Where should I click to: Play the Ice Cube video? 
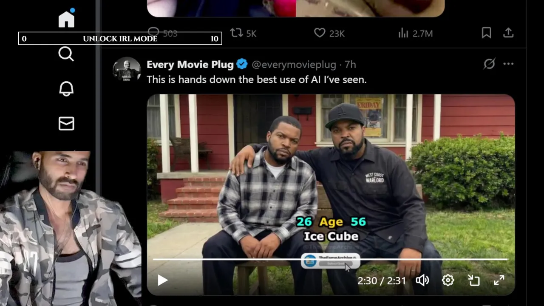163,280
